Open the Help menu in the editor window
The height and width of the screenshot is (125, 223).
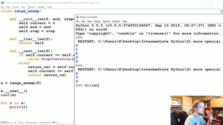pos(49,7)
